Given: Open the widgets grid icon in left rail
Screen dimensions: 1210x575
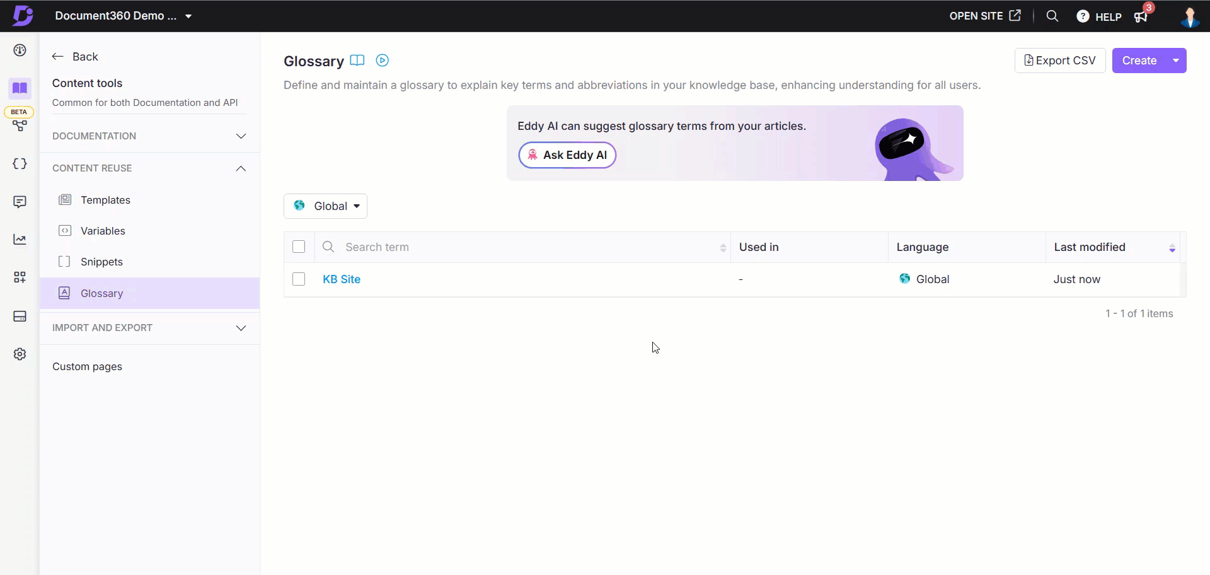Looking at the screenshot, I should pyautogui.click(x=20, y=277).
